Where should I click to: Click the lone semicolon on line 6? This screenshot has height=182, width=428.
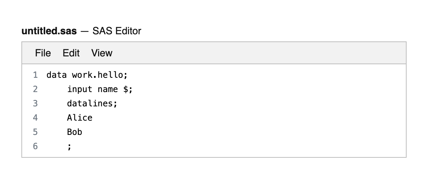point(69,147)
